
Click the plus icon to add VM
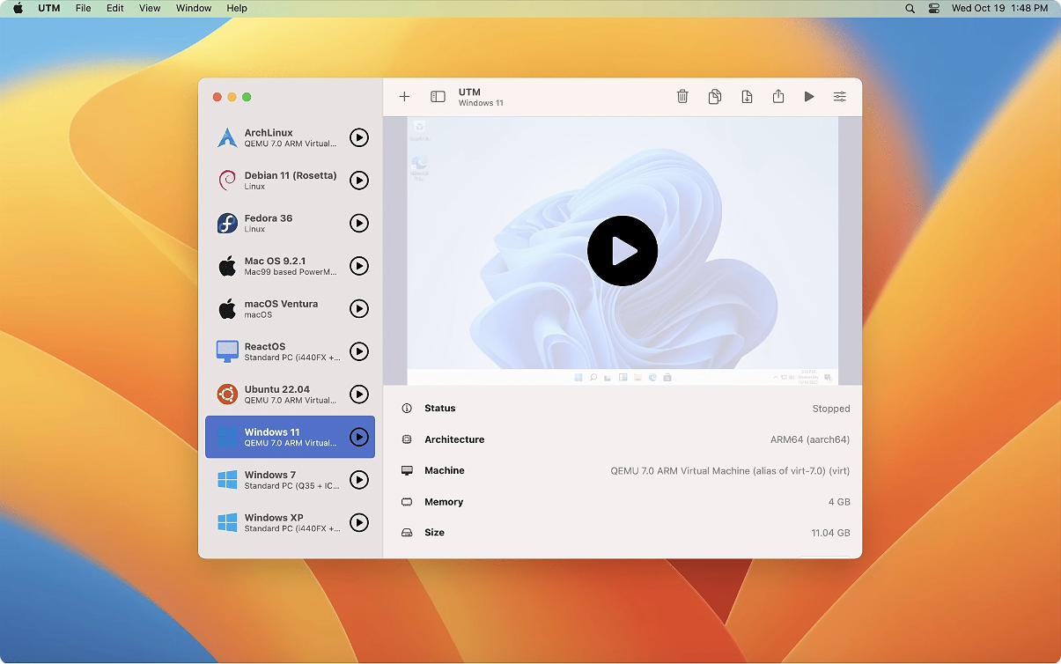pos(404,97)
